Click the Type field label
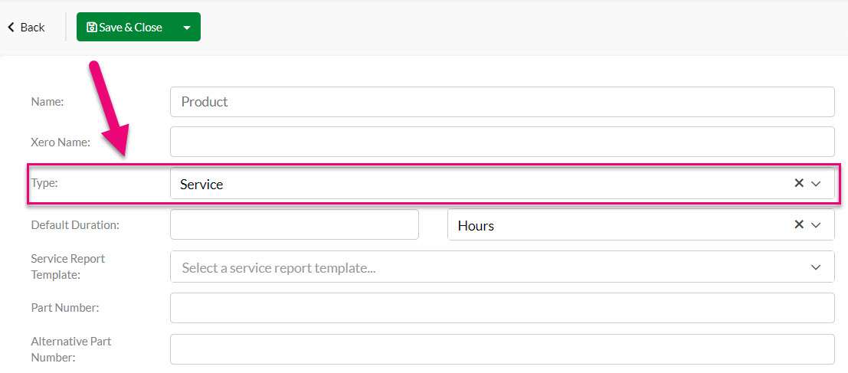 click(x=44, y=183)
